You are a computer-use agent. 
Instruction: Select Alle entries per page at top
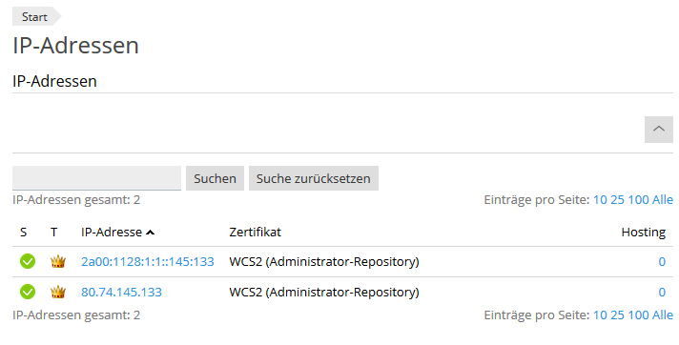point(663,200)
